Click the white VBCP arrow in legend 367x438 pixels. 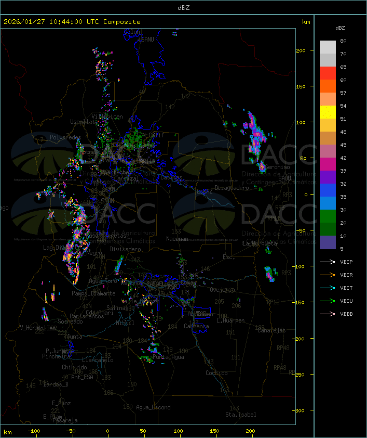(328, 262)
